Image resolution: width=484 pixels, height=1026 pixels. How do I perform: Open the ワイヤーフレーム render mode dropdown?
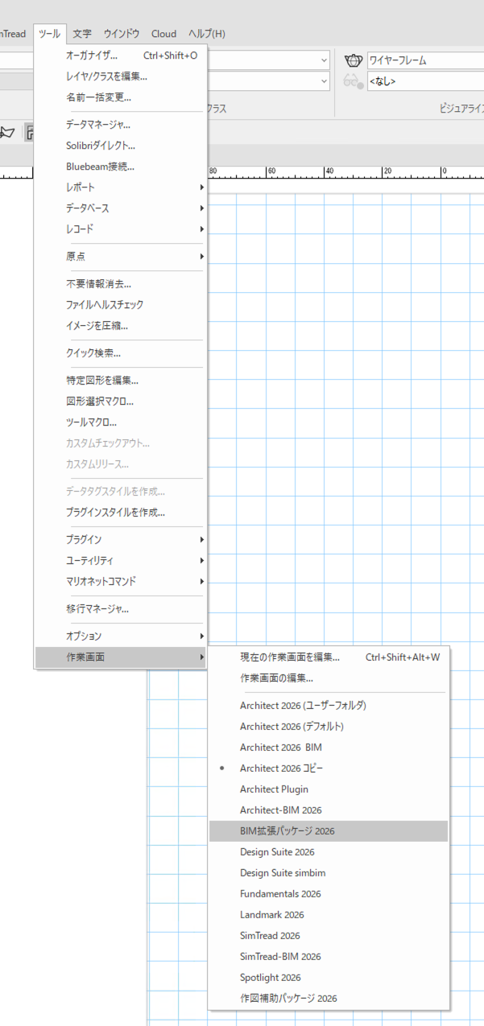pos(424,60)
